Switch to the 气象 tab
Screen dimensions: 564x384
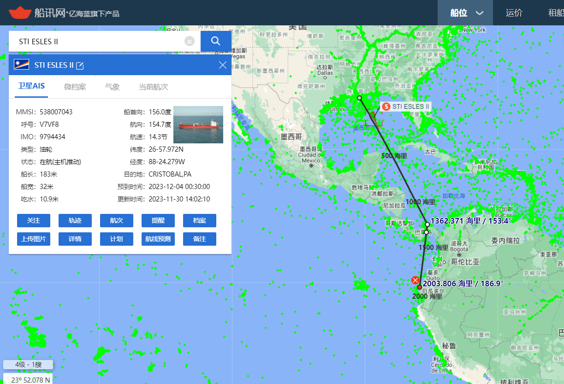coord(113,87)
